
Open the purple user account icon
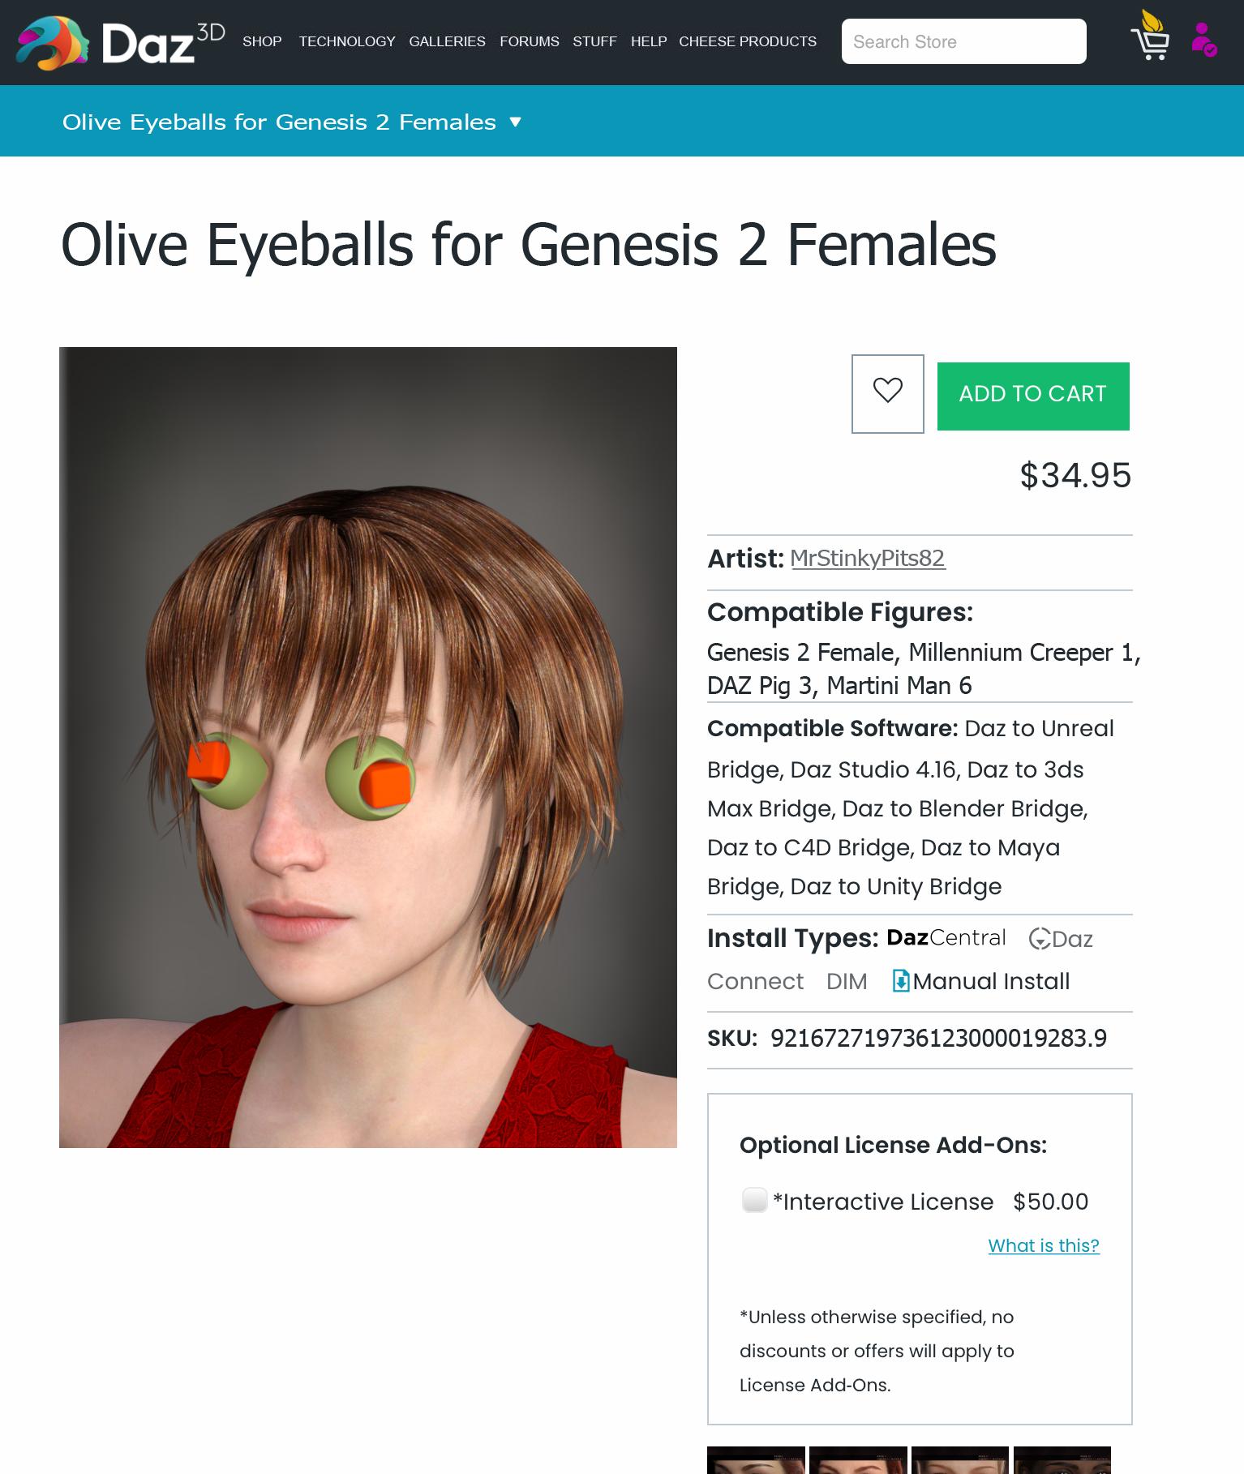1203,40
